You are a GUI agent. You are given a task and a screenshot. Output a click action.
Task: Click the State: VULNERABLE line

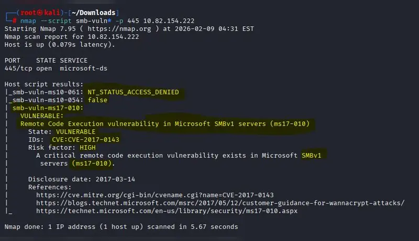62,132
